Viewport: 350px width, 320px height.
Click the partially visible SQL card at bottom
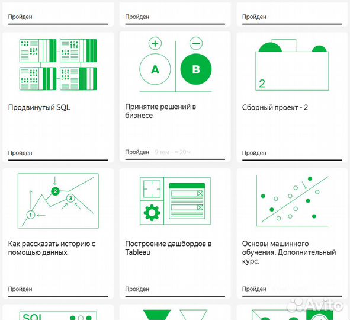click(58, 312)
